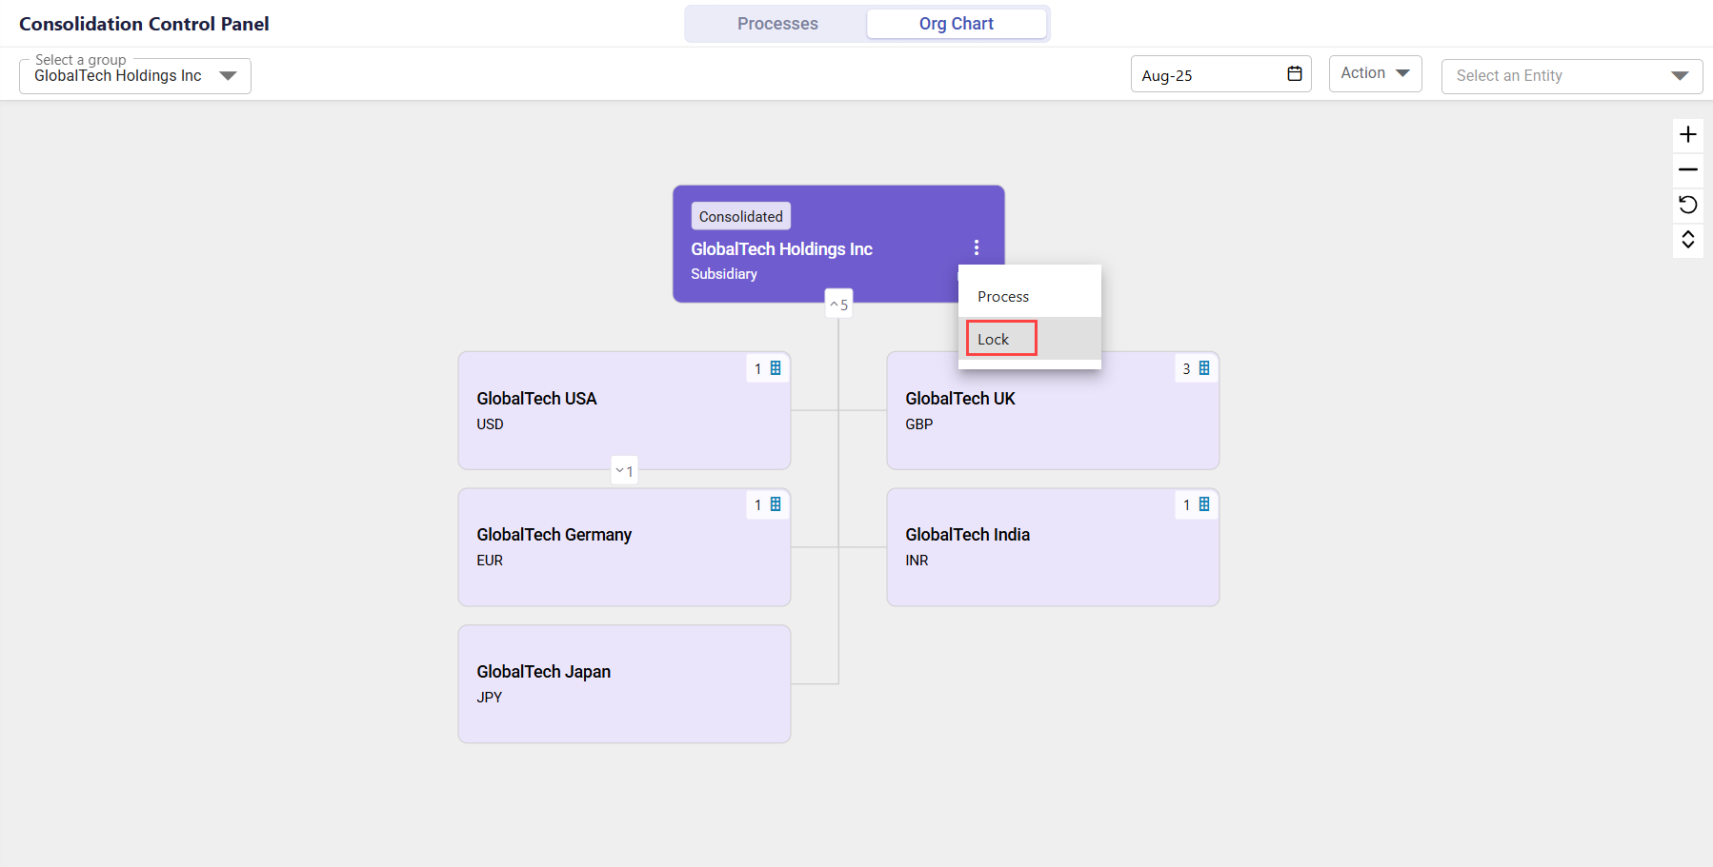Switch to the Processes tab

pyautogui.click(x=777, y=24)
